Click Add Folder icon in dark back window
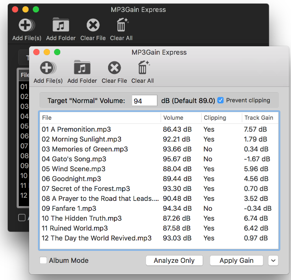The width and height of the screenshot is (291, 280). coord(61,24)
